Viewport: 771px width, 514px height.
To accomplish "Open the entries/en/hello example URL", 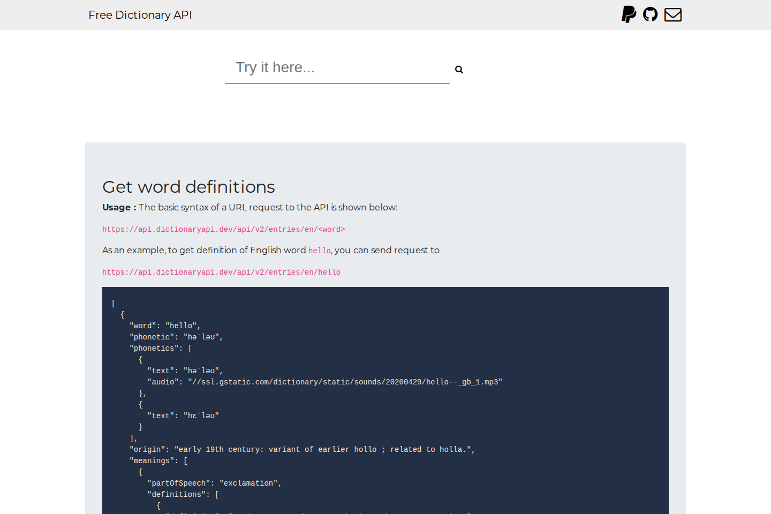I will click(221, 272).
